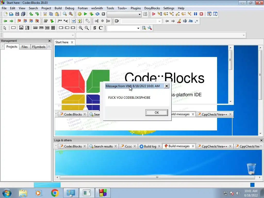This screenshot has width=264, height=198.
Task: Open Google Chrome from taskbar
Action: (x=55, y=193)
